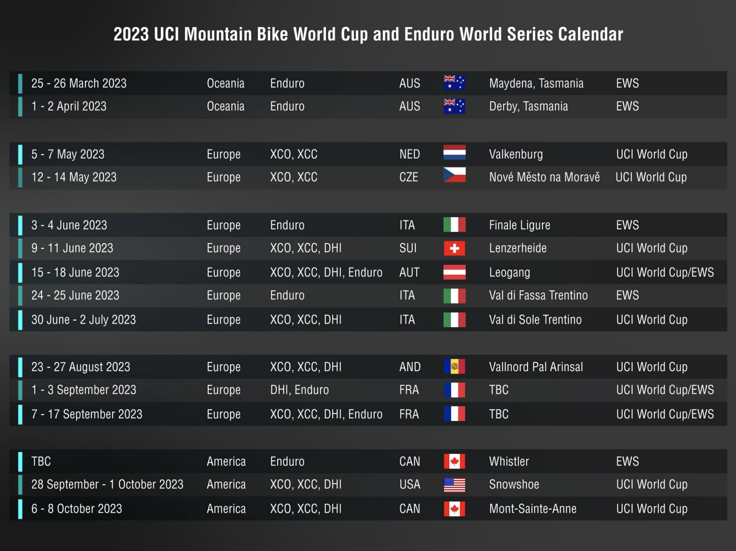736x551 pixels.
Task: Click the calendar title heading
Action: click(368, 35)
